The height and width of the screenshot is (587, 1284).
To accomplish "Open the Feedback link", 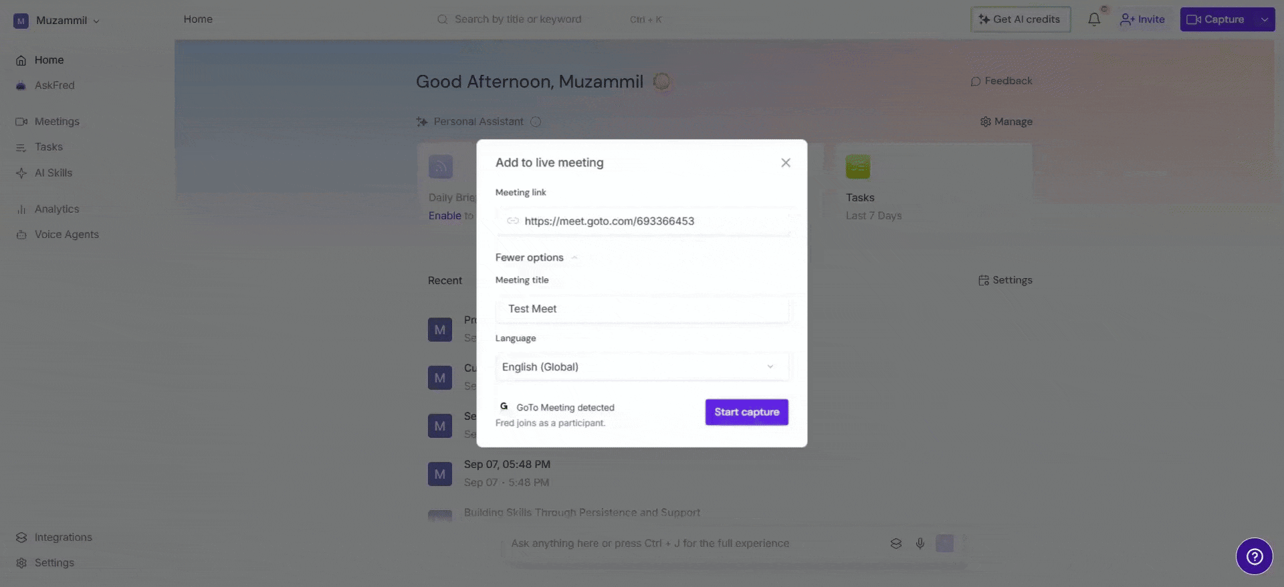I will [x=1001, y=81].
